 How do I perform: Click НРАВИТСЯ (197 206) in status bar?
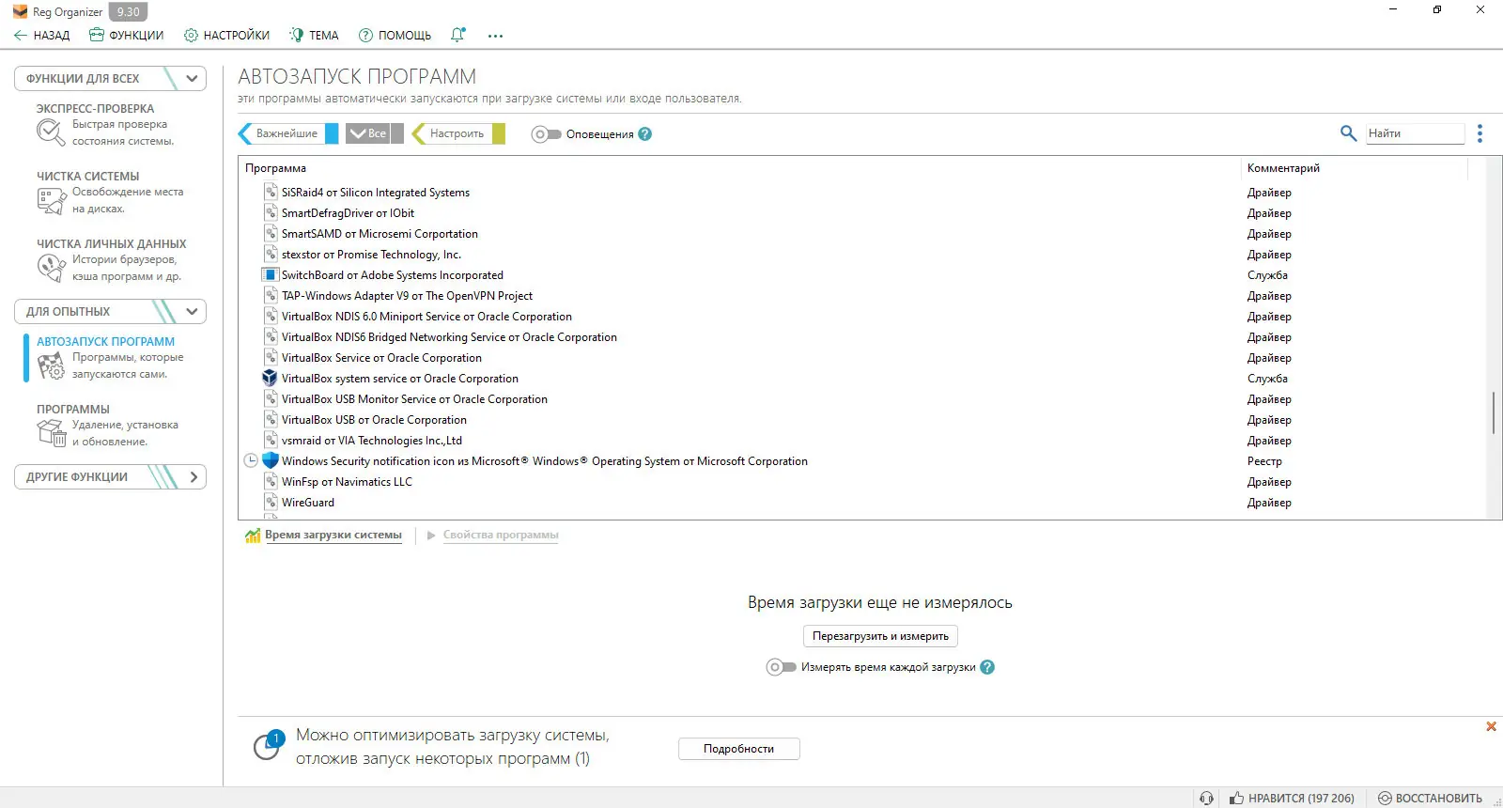[1292, 798]
